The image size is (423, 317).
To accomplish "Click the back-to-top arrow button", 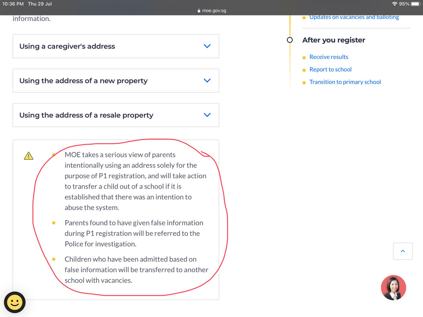I will pos(403,251).
